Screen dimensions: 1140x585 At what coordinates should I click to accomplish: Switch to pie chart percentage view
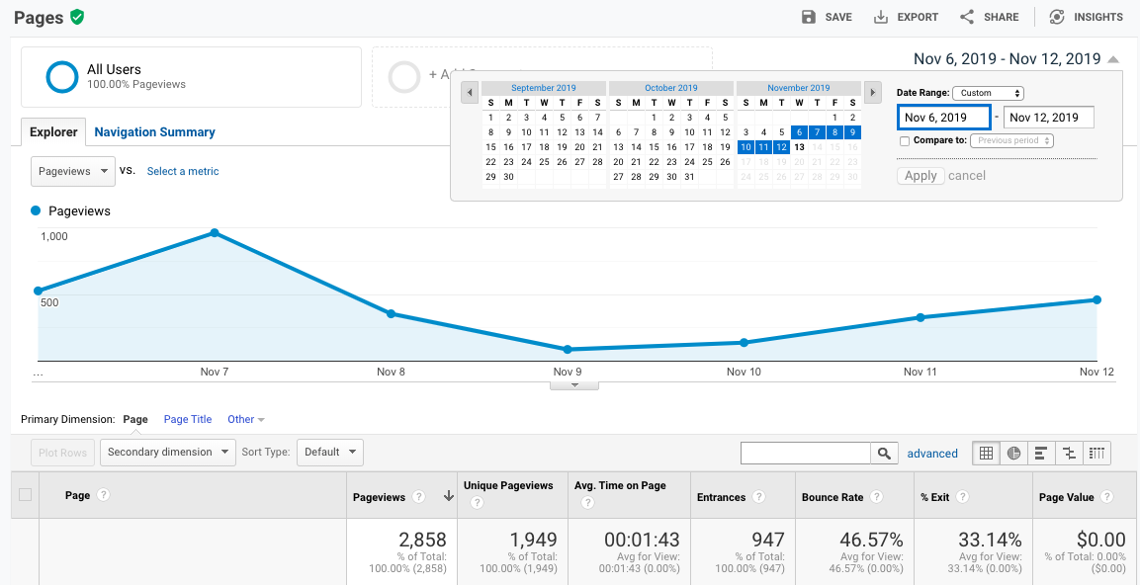pyautogui.click(x=1013, y=453)
